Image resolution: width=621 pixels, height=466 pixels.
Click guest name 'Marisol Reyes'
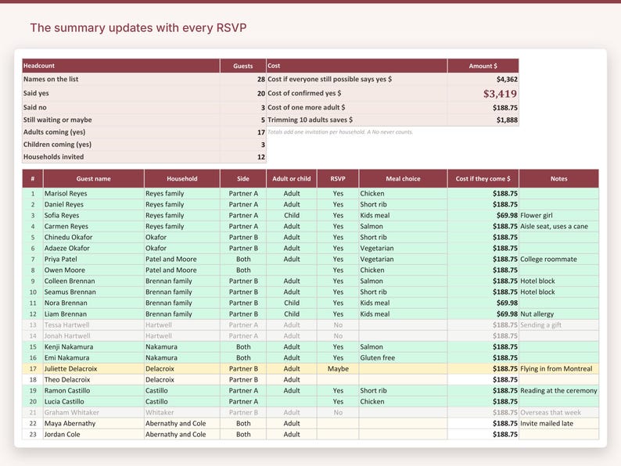[x=66, y=193]
